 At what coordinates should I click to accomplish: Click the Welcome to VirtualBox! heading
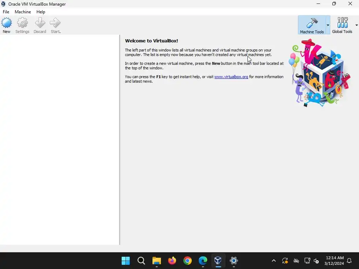(151, 41)
